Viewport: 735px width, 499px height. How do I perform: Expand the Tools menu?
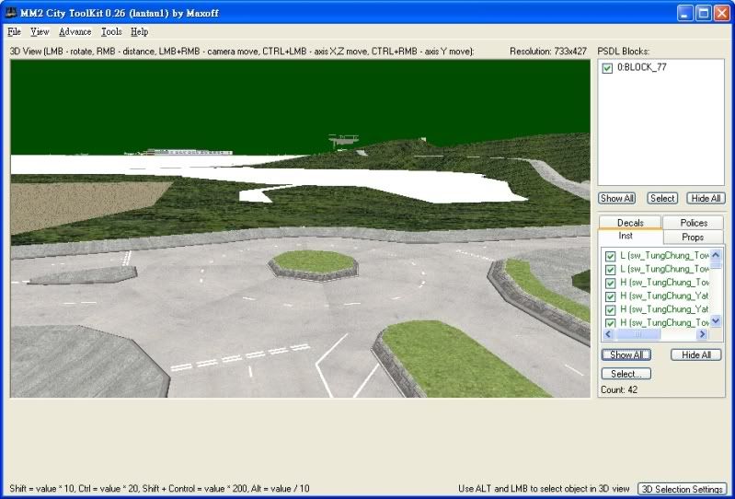[110, 31]
